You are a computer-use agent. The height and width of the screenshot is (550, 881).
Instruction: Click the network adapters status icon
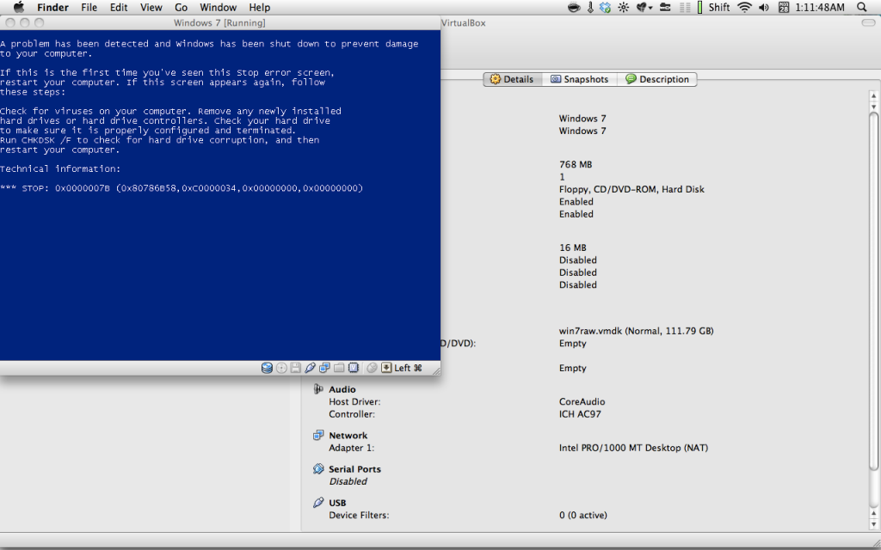(x=324, y=368)
